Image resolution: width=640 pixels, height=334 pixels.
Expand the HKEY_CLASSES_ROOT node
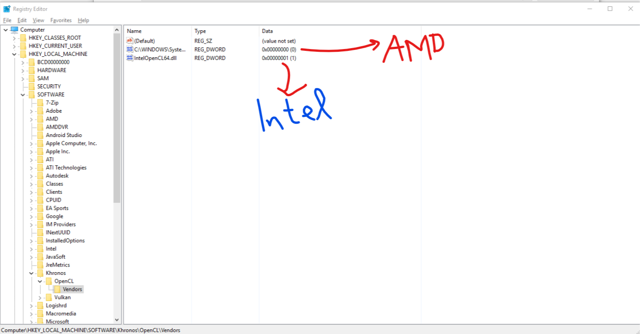pyautogui.click(x=14, y=38)
